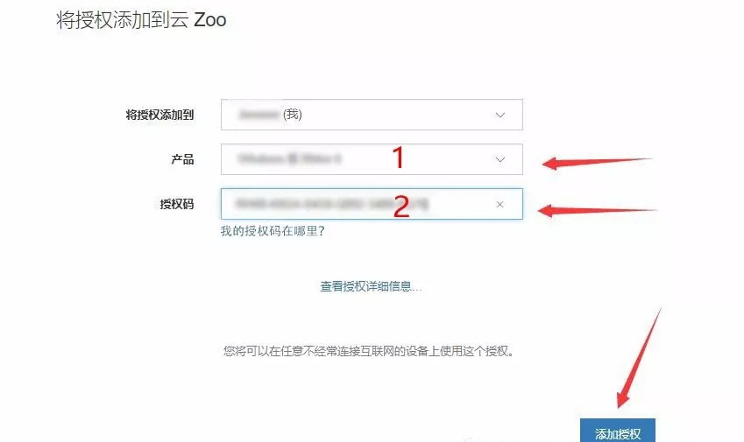The width and height of the screenshot is (744, 442).
Task: Open the 我的授权码在哪里? help link
Action: click(273, 231)
